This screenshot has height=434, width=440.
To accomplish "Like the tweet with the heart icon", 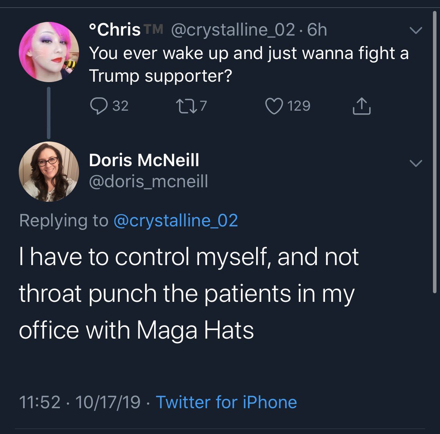I will (x=274, y=106).
